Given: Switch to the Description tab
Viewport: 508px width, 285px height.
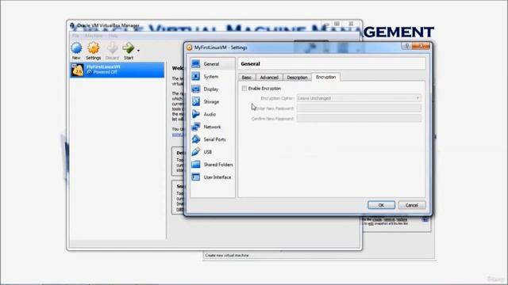Looking at the screenshot, I should pos(297,78).
